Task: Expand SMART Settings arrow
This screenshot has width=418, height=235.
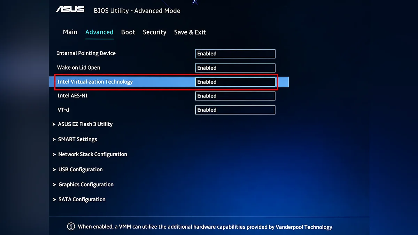Action: (x=54, y=139)
